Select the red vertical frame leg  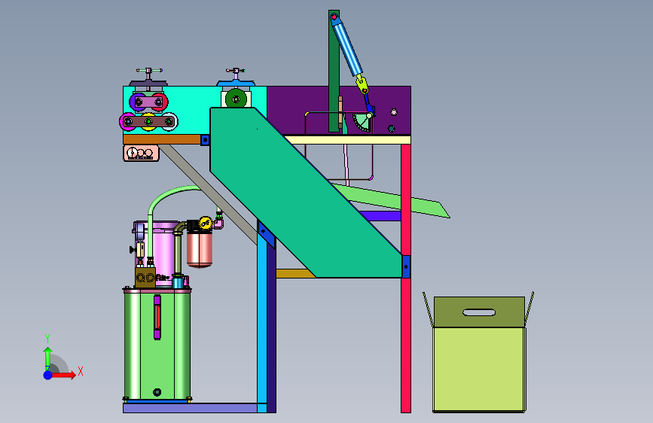click(x=406, y=278)
